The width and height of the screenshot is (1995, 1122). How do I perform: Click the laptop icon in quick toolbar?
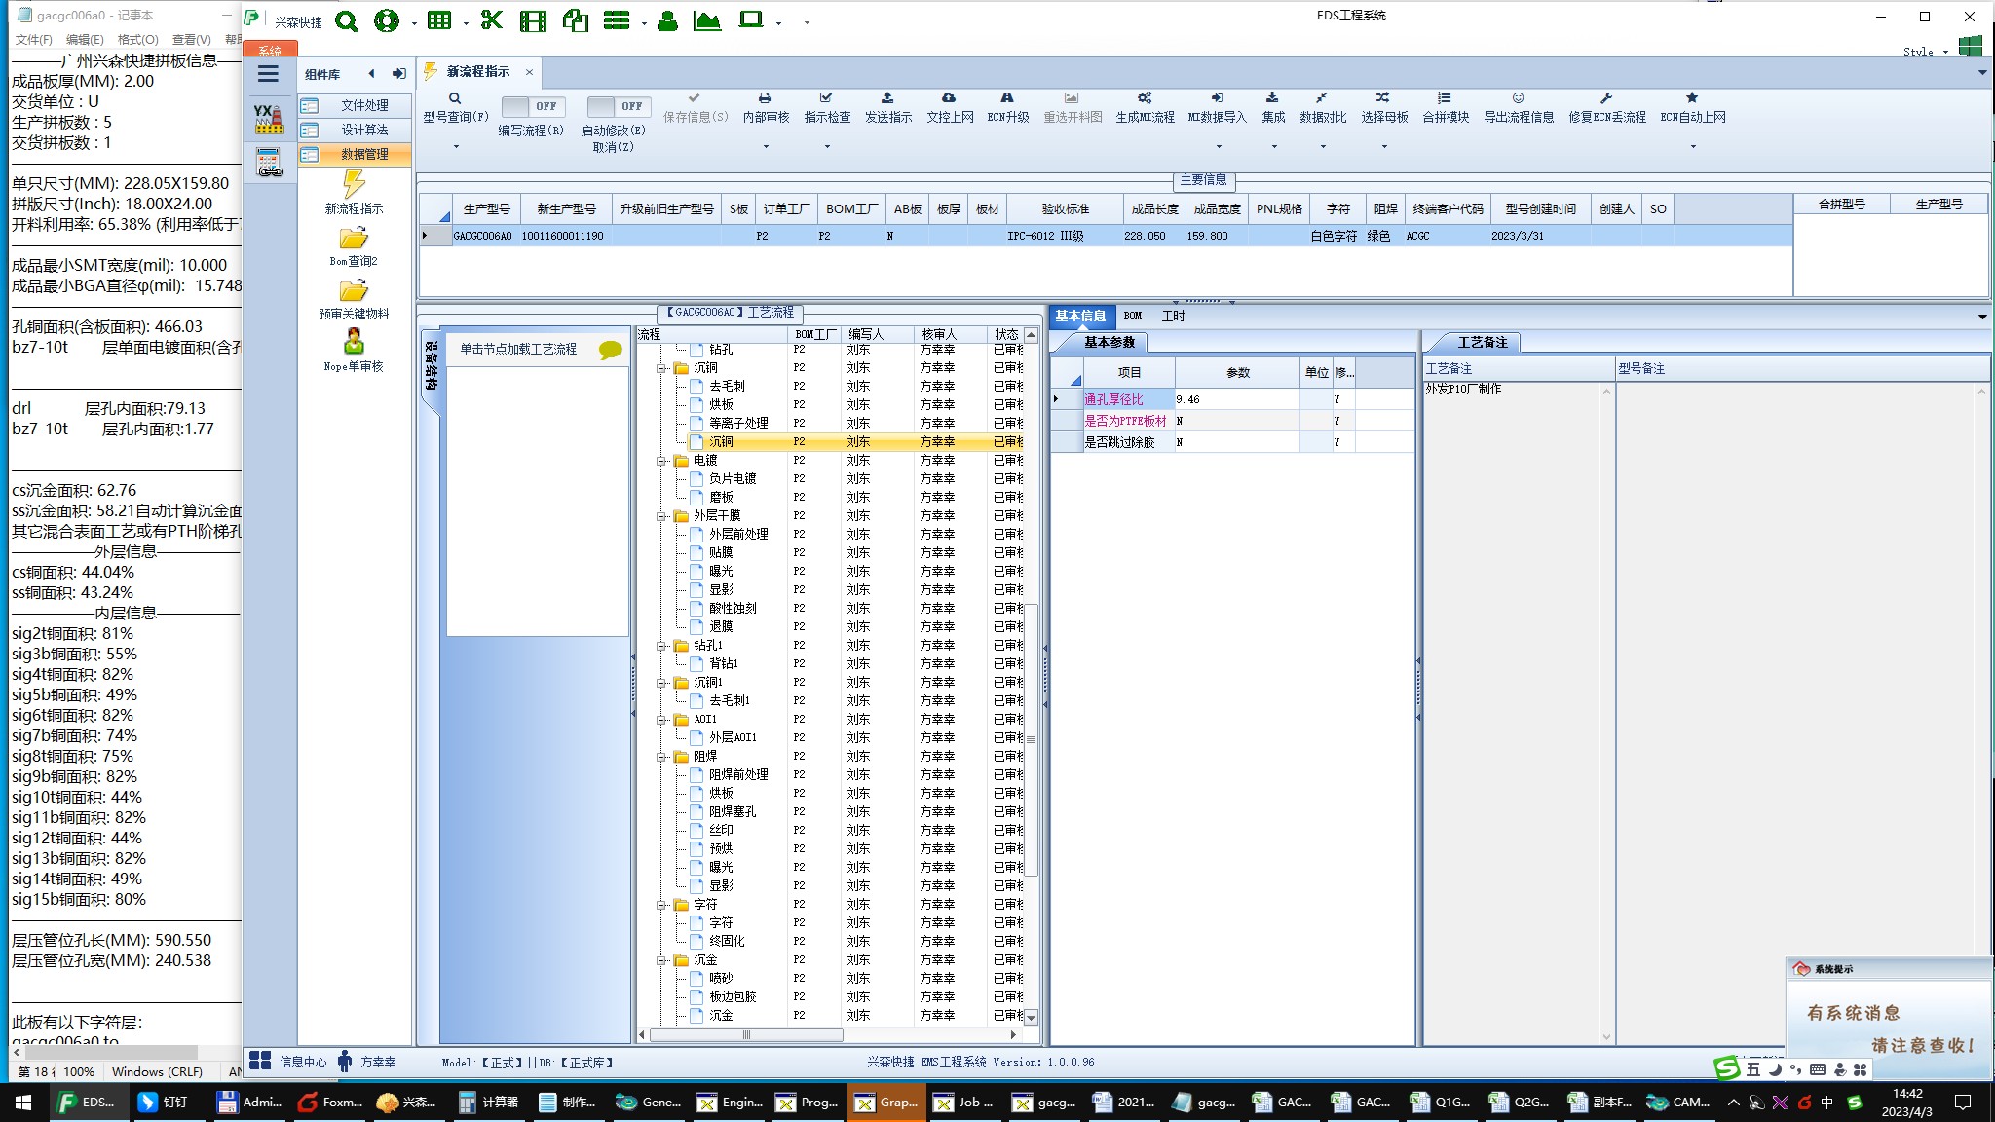point(750,19)
